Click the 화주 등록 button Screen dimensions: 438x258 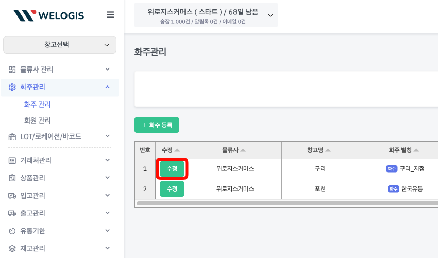point(157,125)
